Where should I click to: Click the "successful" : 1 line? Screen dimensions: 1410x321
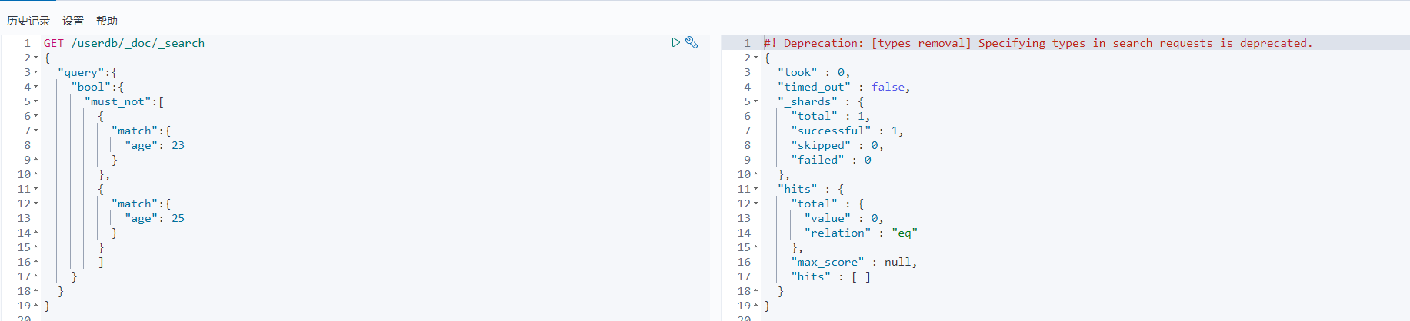tap(848, 131)
